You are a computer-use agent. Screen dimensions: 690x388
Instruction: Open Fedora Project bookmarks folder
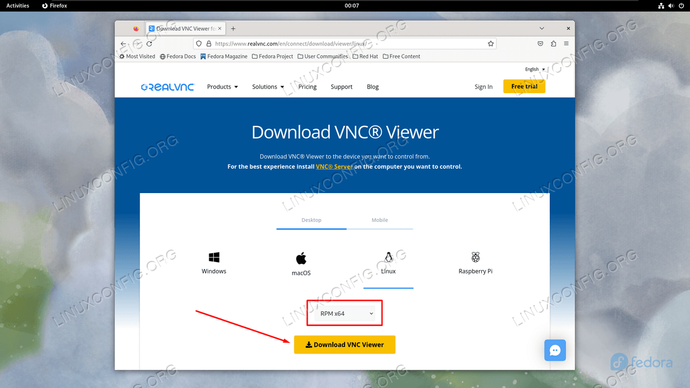273,56
